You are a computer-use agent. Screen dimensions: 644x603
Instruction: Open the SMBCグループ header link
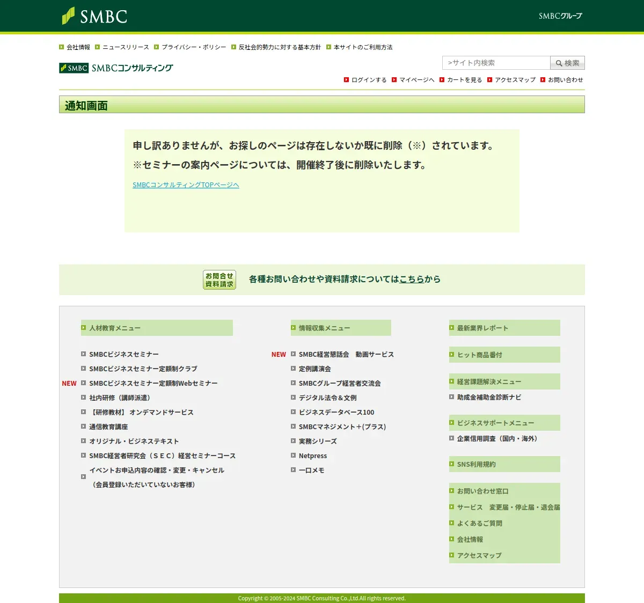pyautogui.click(x=560, y=16)
